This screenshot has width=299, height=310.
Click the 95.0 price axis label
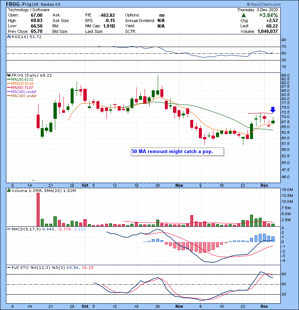coord(285,75)
